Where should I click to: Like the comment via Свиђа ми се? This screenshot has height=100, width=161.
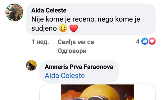[x=76, y=42]
